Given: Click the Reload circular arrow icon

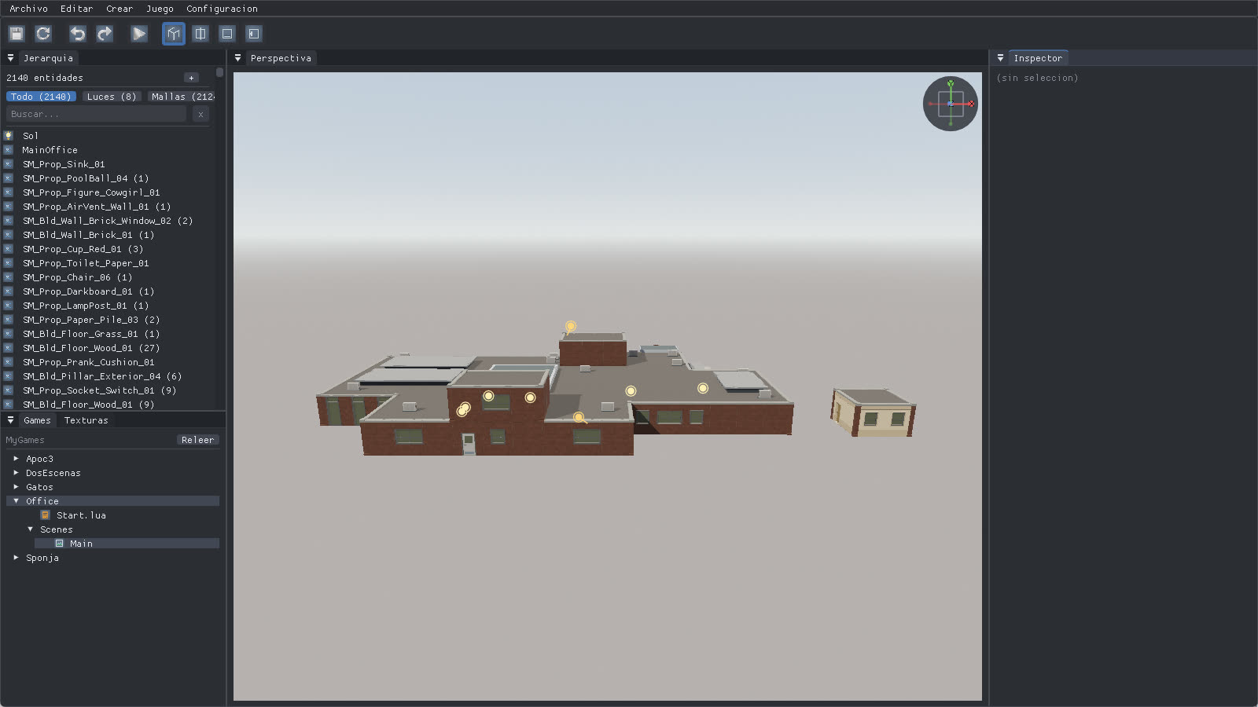Looking at the screenshot, I should click(x=43, y=34).
